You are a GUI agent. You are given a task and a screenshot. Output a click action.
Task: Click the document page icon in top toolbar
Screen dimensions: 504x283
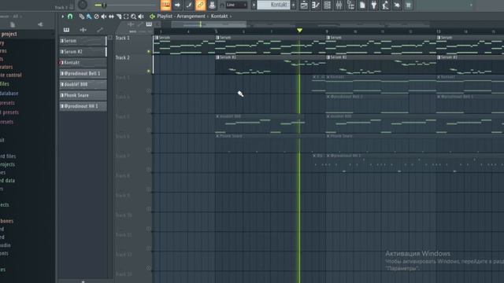point(362,6)
